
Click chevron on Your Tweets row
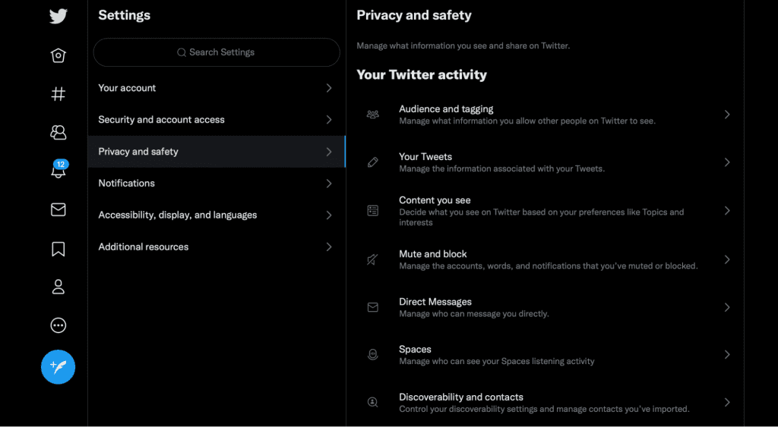(727, 162)
